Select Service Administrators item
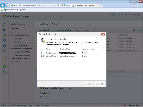This screenshot has height=107, width=143. [x=22, y=52]
